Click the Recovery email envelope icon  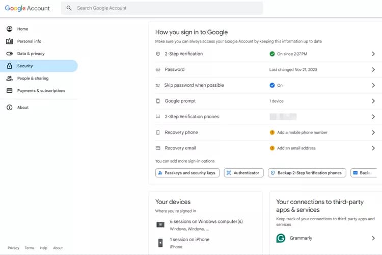click(158, 148)
